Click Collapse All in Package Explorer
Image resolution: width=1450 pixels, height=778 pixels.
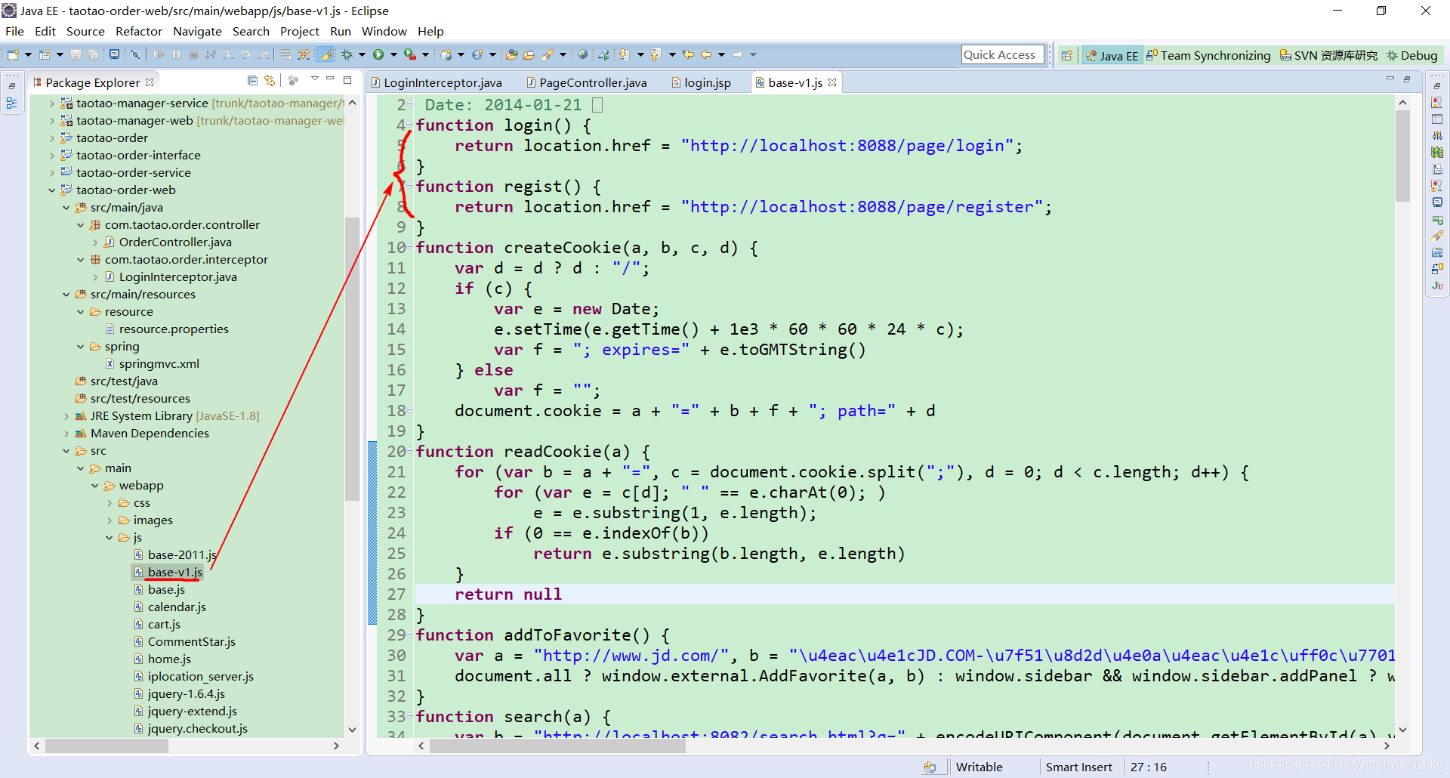tap(253, 81)
